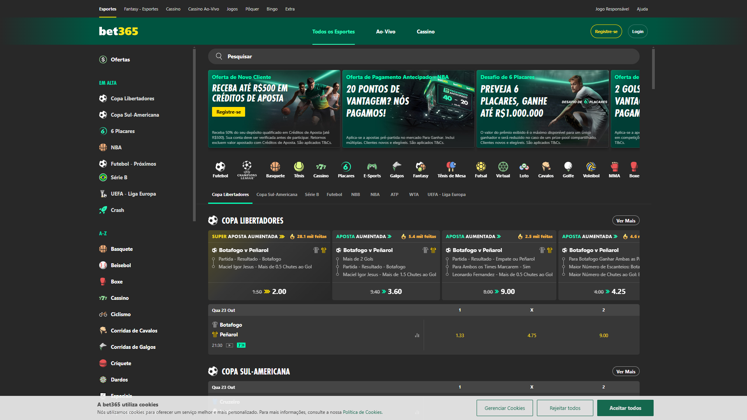The width and height of the screenshot is (747, 420).
Task: Select the Tênis ball icon
Action: 299,170
